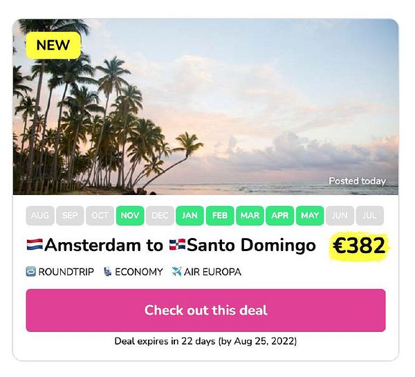Click the Netherlands flag icon
415x377 pixels.
(x=35, y=245)
